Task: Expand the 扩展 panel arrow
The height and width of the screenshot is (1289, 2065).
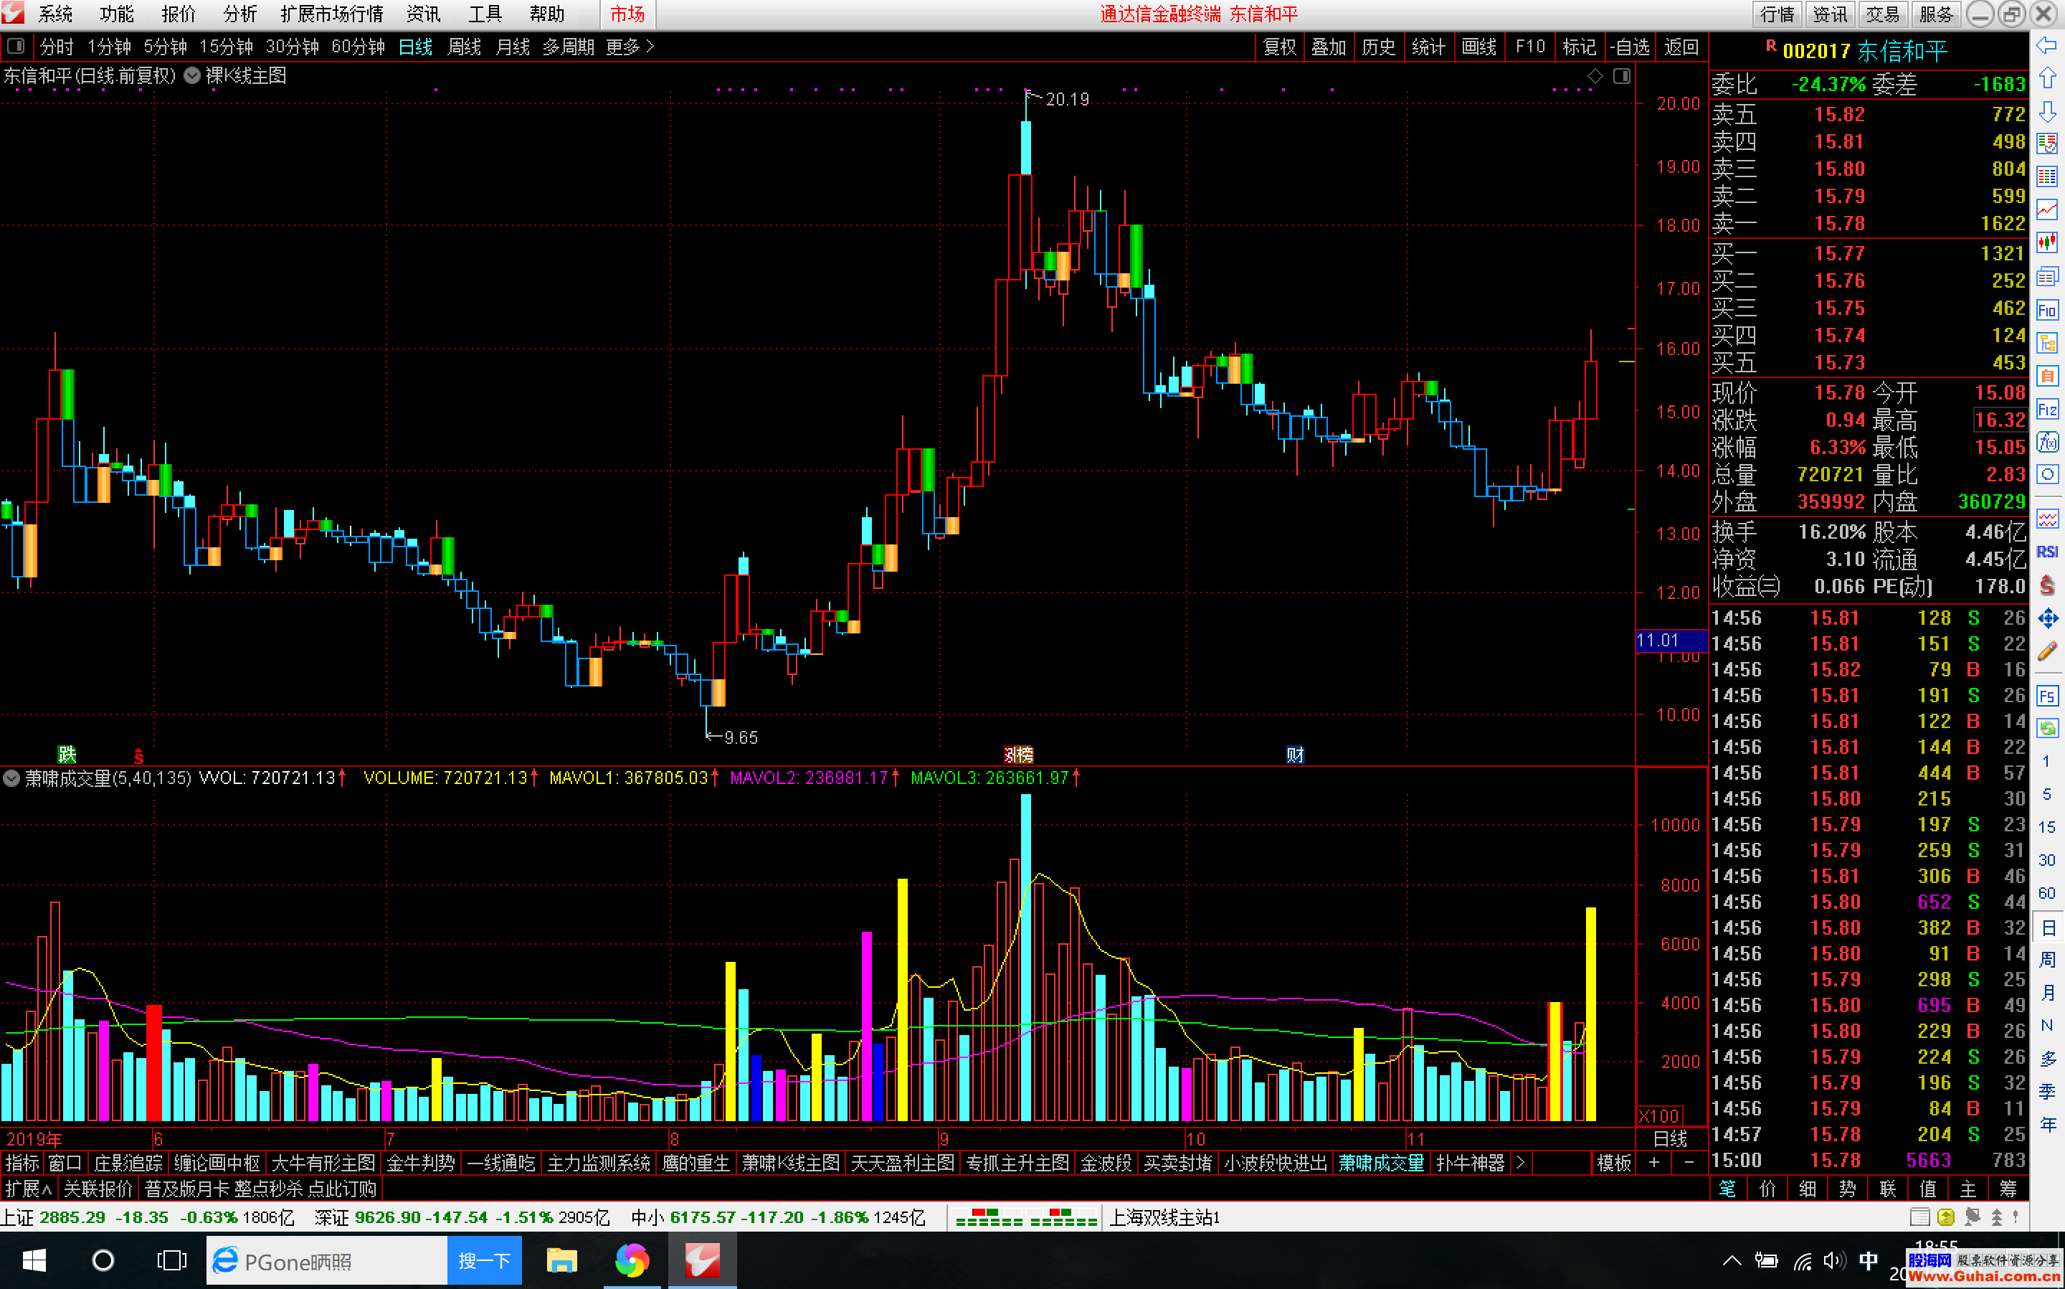Action: 28,1189
